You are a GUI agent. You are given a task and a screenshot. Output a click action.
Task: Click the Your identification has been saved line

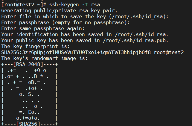click(x=85, y=35)
